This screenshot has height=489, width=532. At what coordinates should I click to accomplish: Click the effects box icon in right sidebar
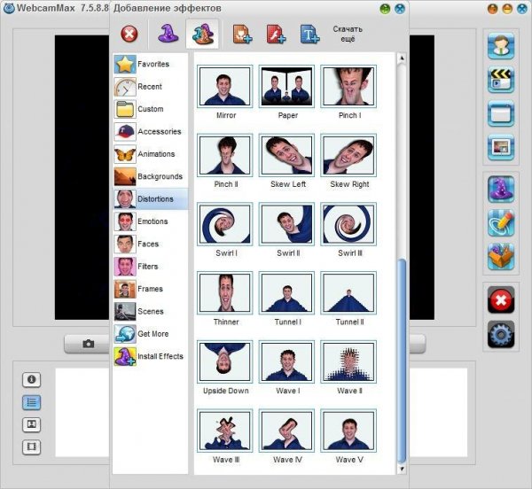[x=501, y=257]
